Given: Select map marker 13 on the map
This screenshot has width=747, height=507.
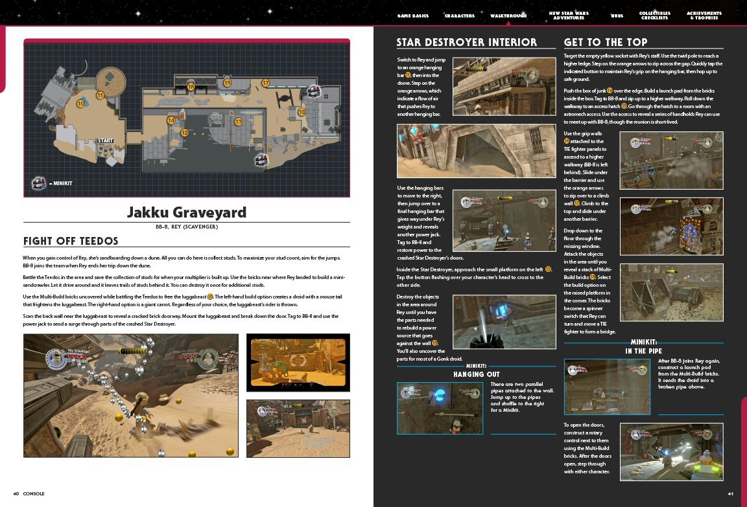Looking at the screenshot, I should click(238, 122).
